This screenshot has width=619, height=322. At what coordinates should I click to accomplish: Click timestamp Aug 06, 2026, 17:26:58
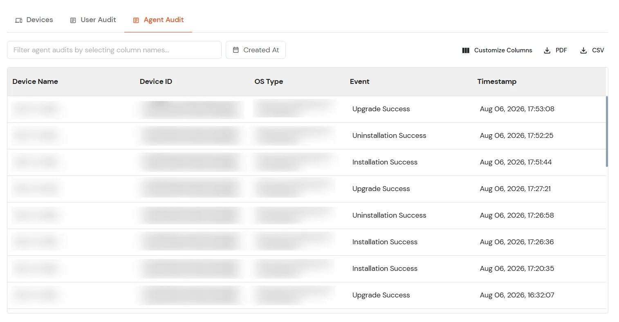click(x=517, y=215)
